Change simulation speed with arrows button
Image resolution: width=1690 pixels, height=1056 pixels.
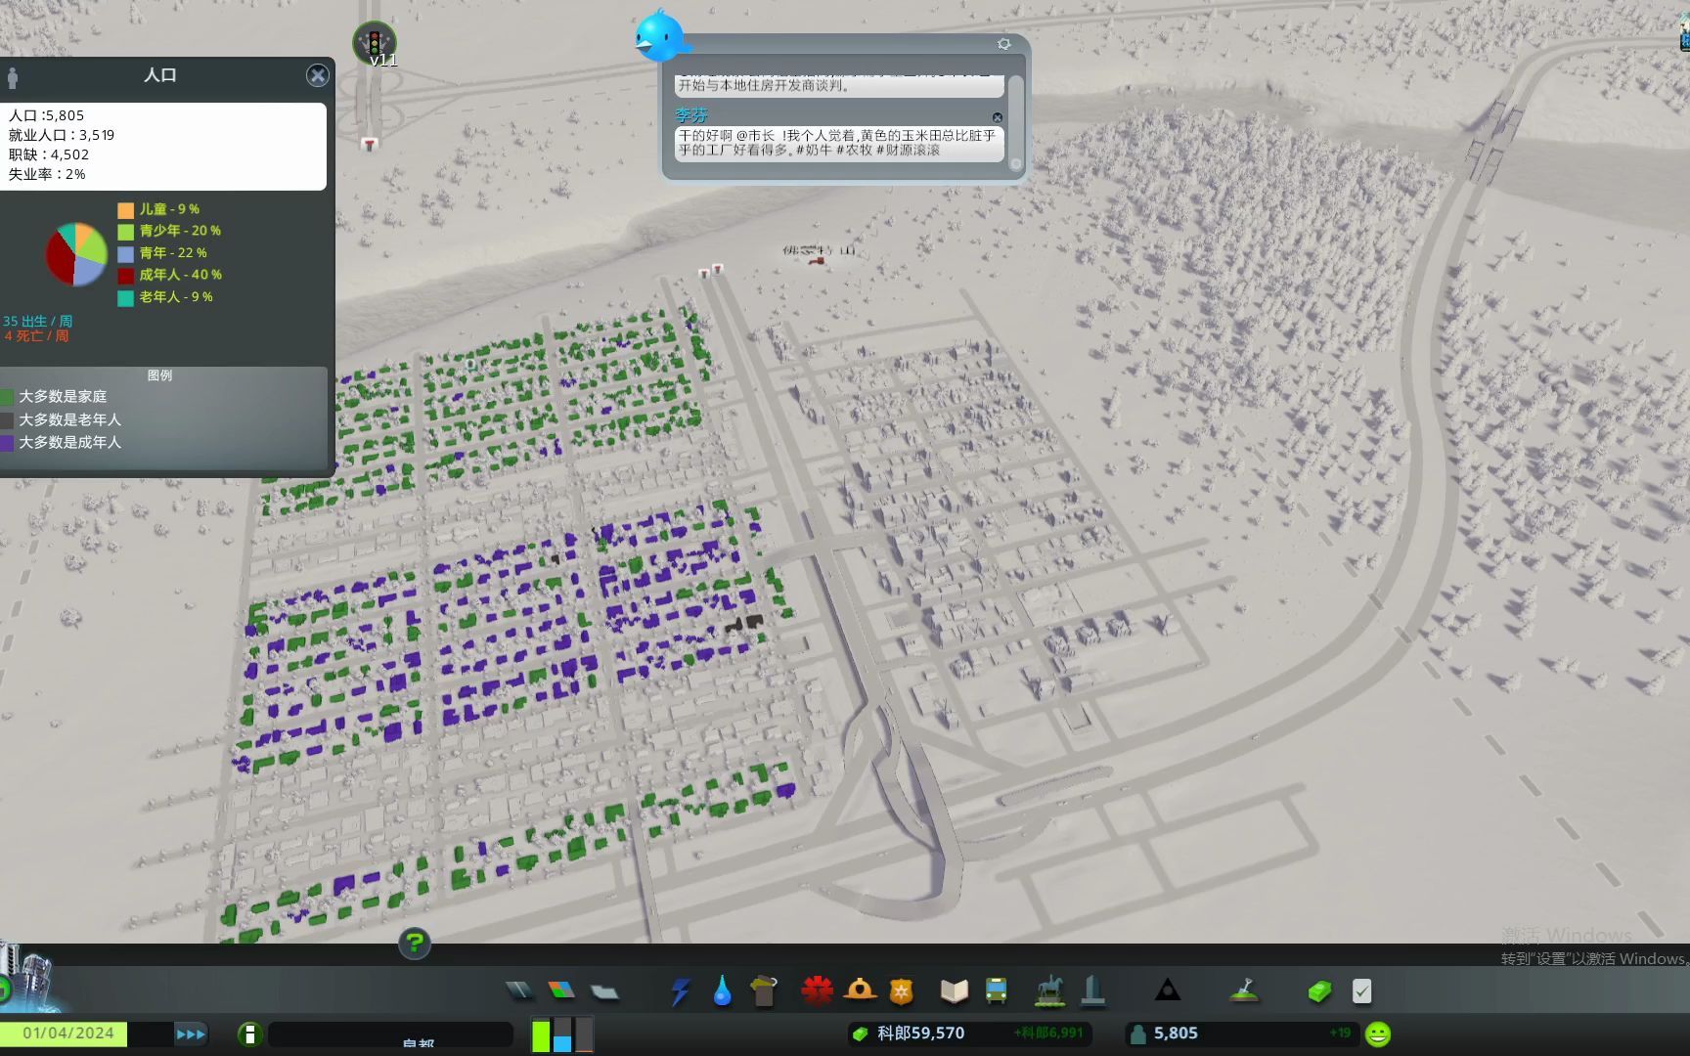[191, 1034]
